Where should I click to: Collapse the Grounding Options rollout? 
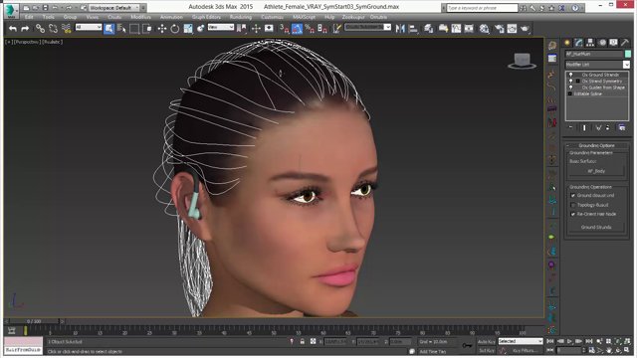pyautogui.click(x=596, y=145)
